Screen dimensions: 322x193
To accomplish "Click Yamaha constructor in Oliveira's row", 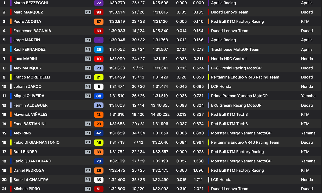I will pyautogui.click(x=308, y=96).
